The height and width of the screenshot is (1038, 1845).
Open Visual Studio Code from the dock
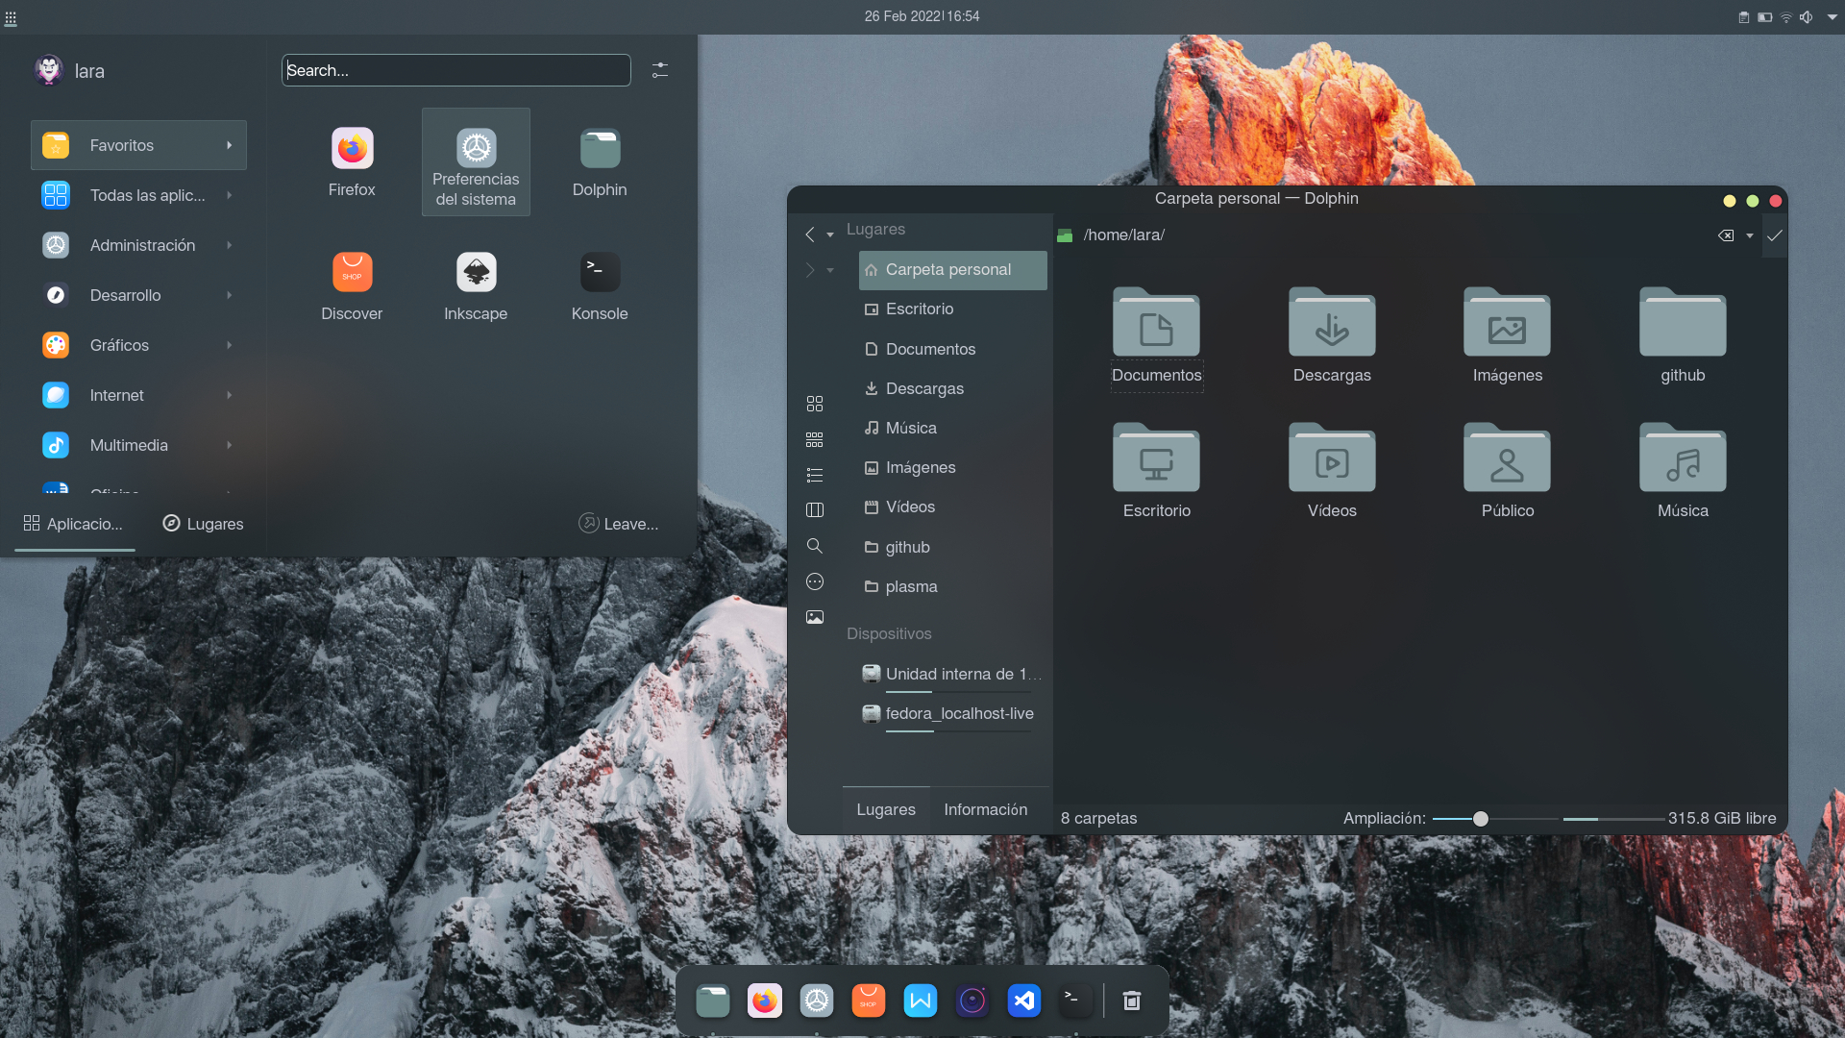tap(1024, 1001)
